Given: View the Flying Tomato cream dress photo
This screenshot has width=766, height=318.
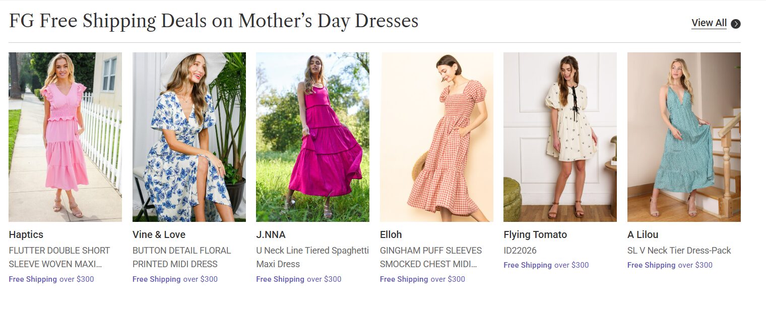Looking at the screenshot, I should (560, 137).
